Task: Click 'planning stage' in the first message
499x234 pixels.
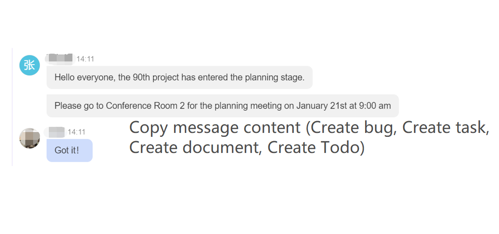Action: 274,77
